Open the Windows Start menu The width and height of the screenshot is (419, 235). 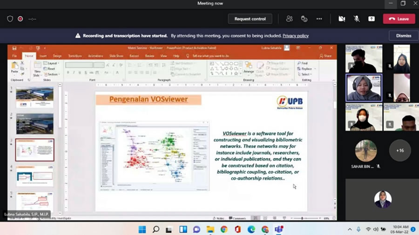142,229
